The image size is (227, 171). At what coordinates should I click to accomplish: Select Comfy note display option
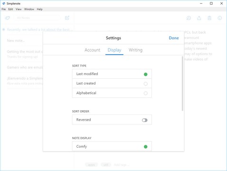[x=112, y=146]
